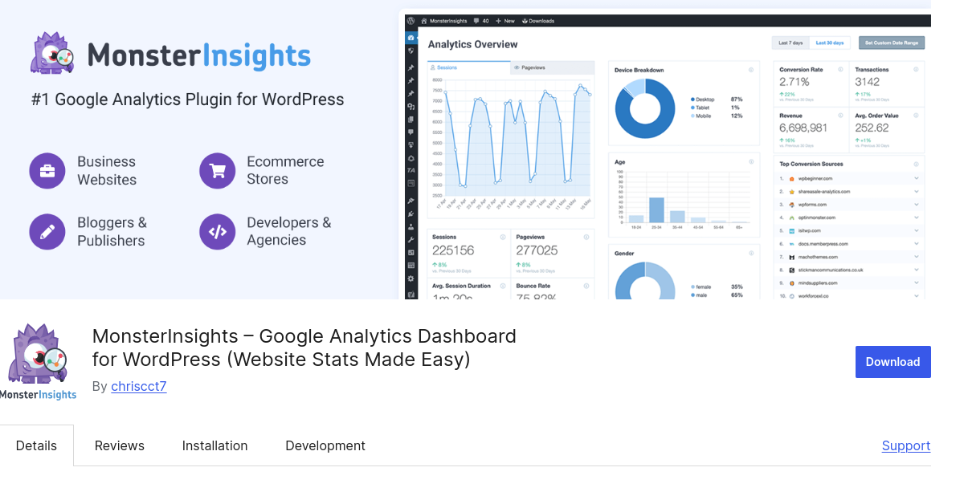Select the Last 30 days range
964x500 pixels.
(x=830, y=43)
